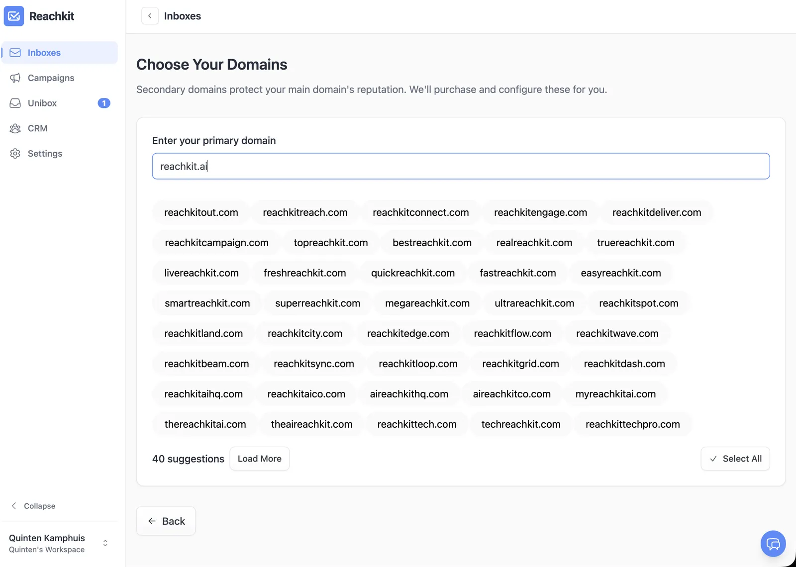The image size is (796, 567).
Task: Choose the livereachkit.com suggestion
Action: [201, 273]
